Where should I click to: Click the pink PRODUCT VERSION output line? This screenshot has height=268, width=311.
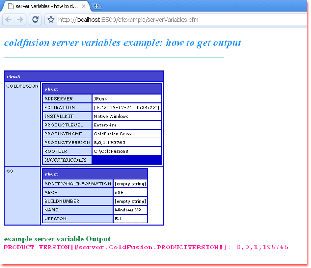click(146, 247)
